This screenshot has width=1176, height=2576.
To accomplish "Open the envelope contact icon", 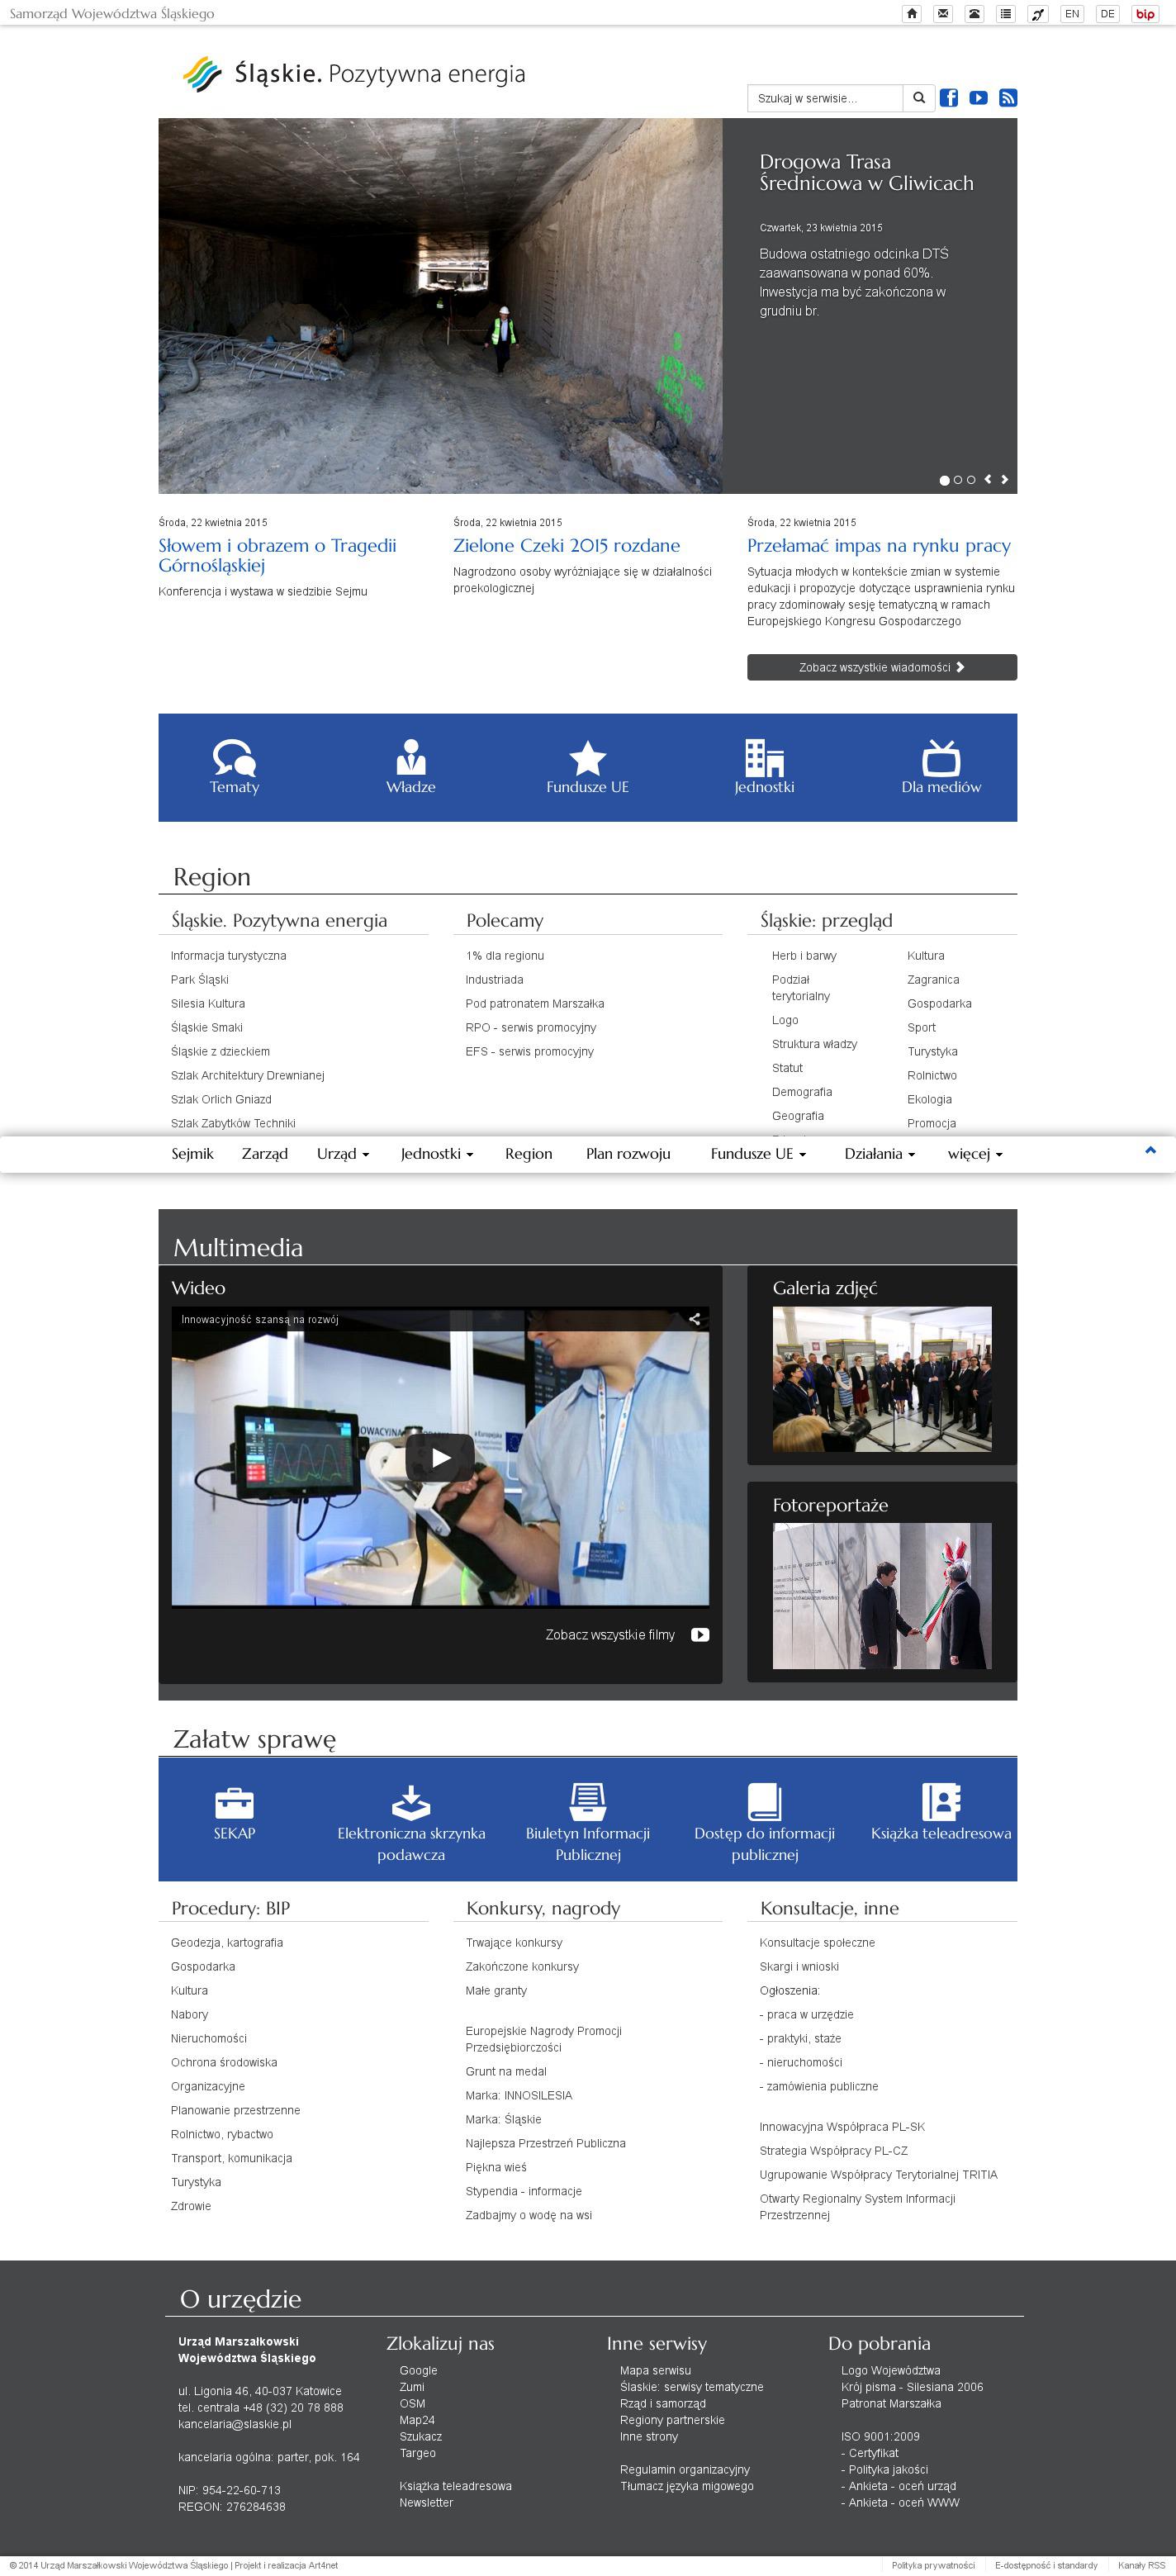I will pos(942,14).
